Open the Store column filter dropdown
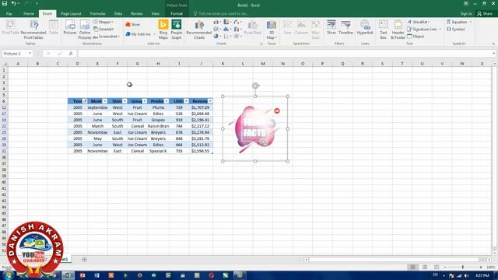Image resolution: width=498 pixels, height=280 pixels. [124, 101]
